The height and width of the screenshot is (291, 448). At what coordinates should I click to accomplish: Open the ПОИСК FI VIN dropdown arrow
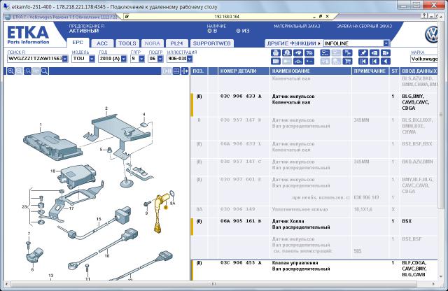(x=65, y=59)
